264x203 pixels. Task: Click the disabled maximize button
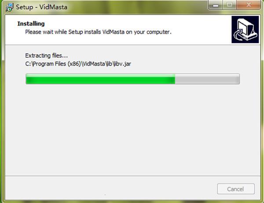point(230,5)
